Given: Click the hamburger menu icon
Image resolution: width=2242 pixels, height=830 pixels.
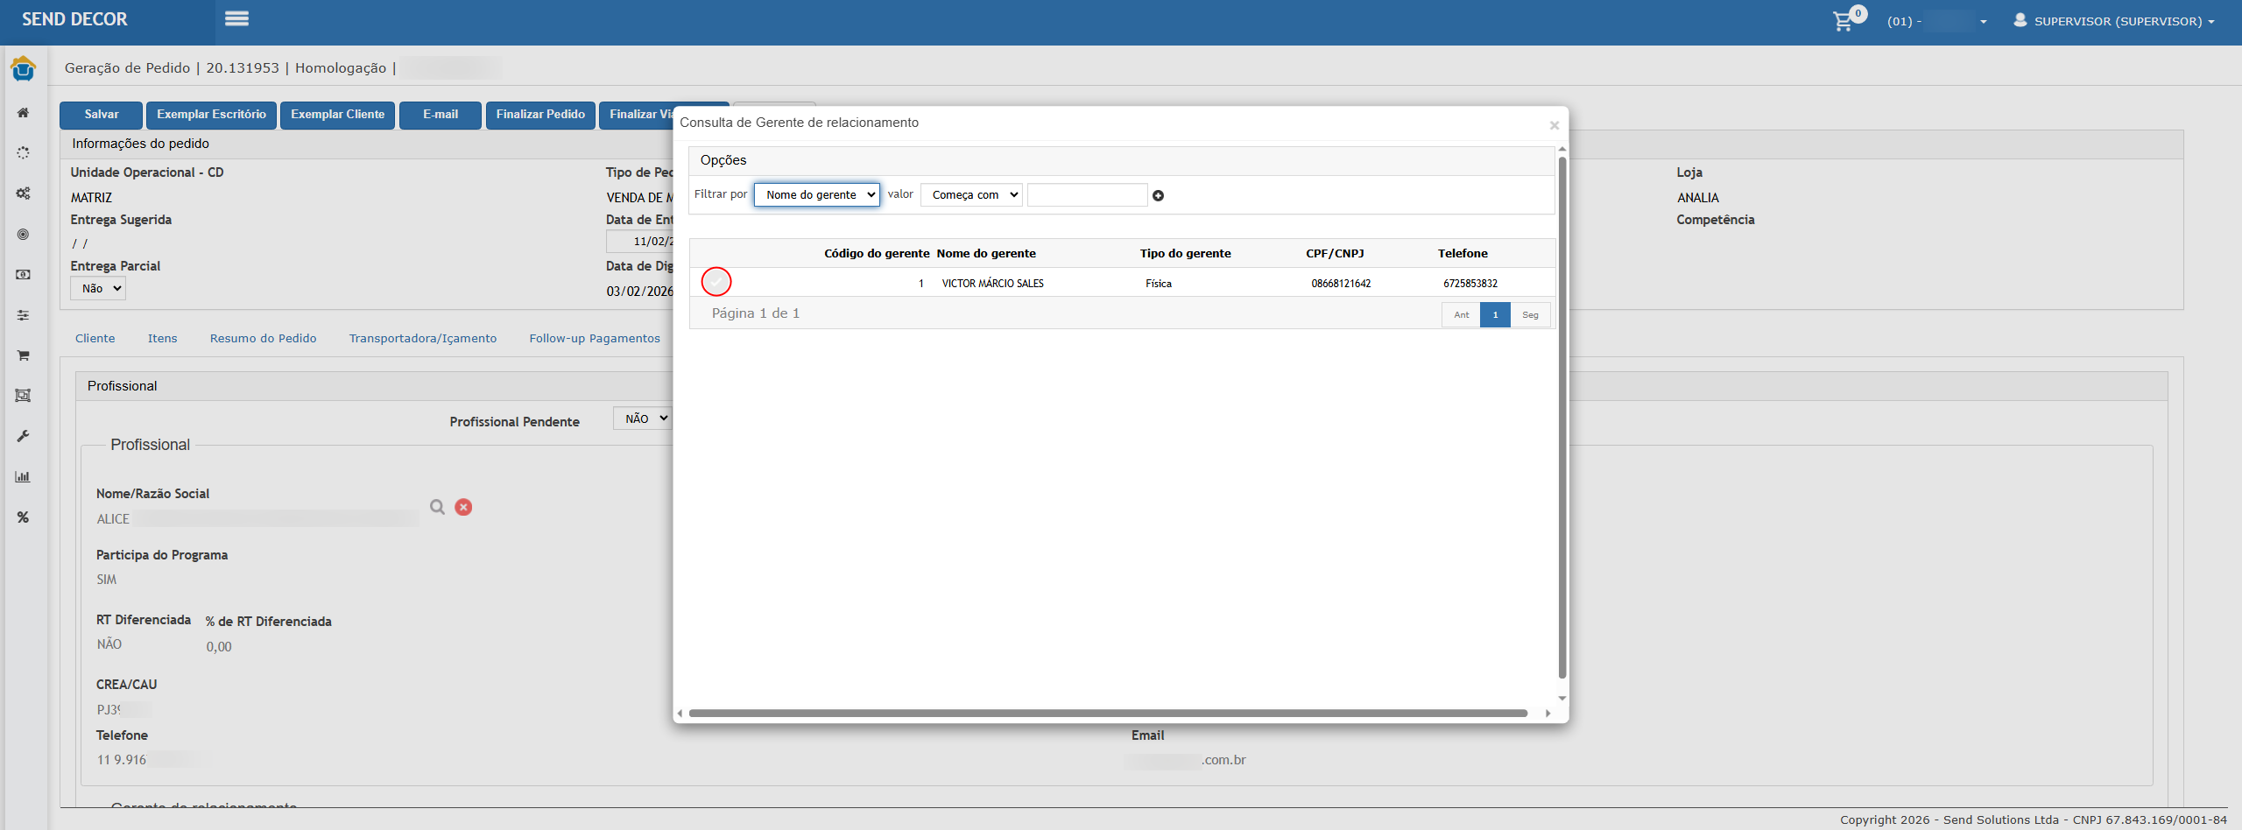Looking at the screenshot, I should (x=236, y=18).
